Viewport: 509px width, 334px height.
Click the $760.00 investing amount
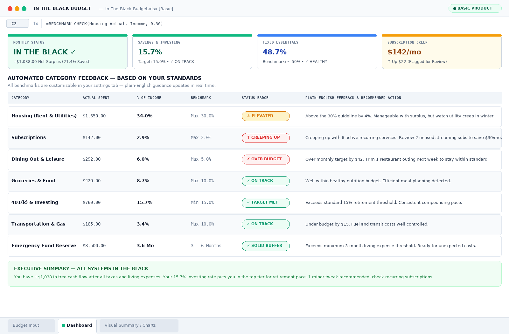tap(92, 203)
